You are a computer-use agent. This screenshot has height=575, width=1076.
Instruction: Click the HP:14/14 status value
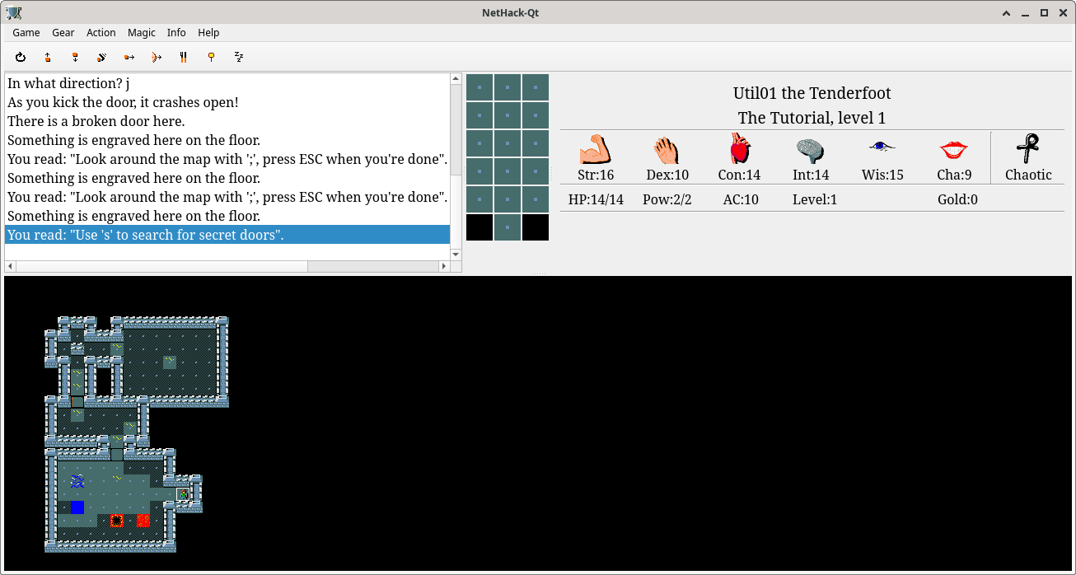coord(596,199)
